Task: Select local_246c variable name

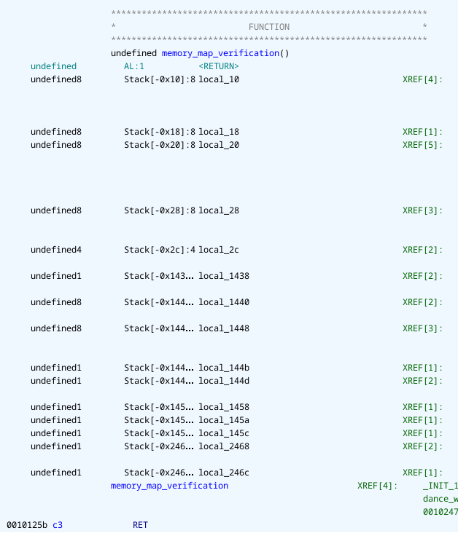Action: click(x=224, y=473)
